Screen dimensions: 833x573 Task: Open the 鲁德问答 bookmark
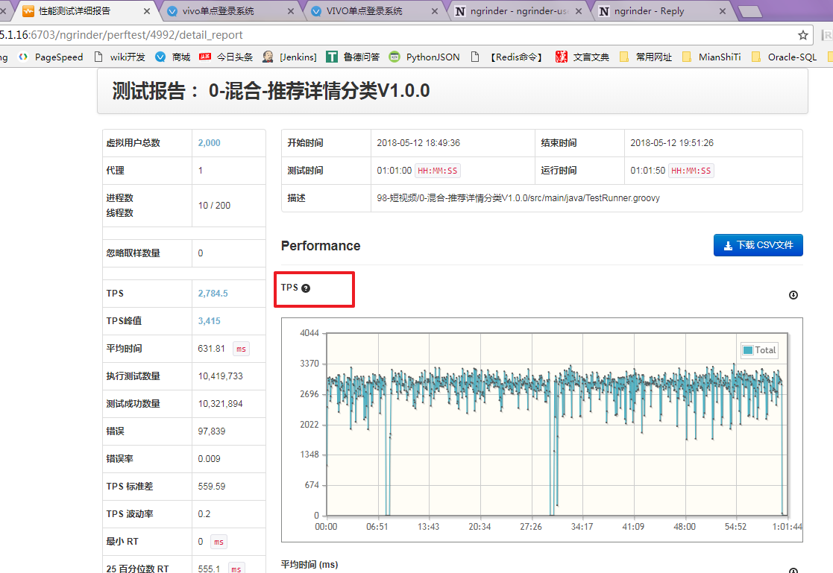tap(353, 57)
